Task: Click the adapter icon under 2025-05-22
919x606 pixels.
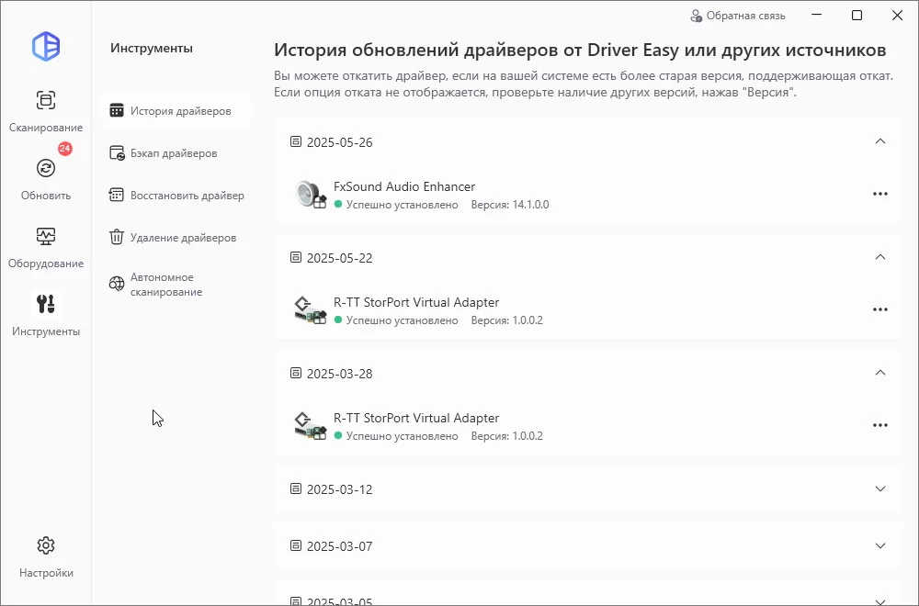Action: tap(311, 310)
